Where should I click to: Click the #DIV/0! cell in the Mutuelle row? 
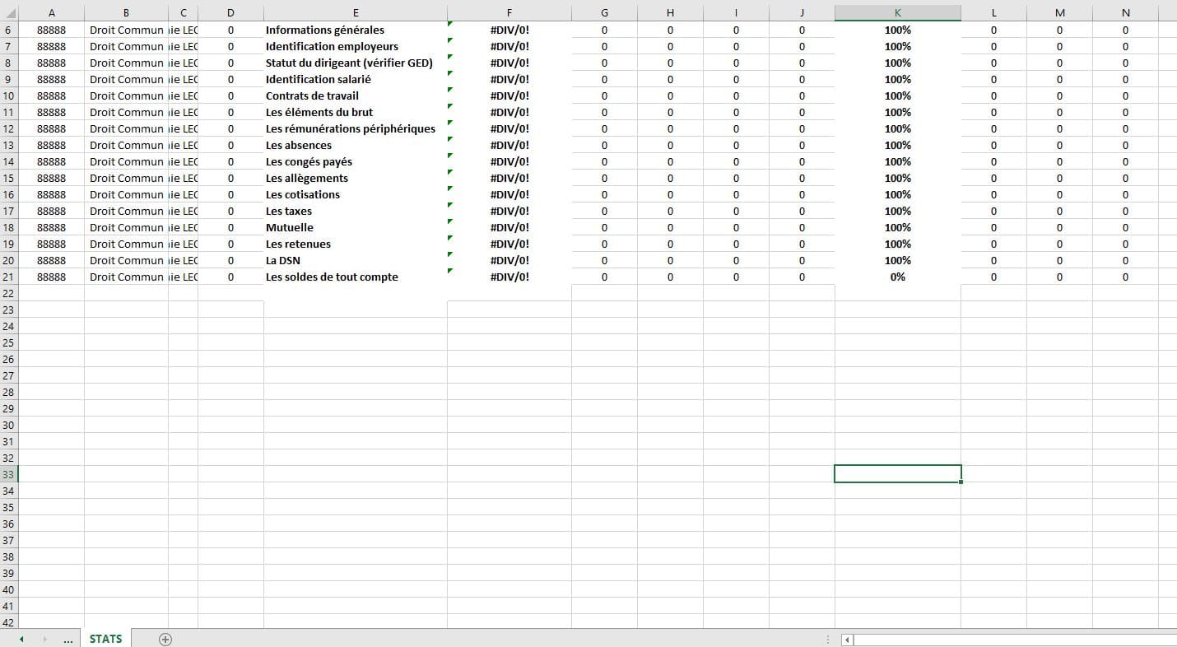pyautogui.click(x=509, y=228)
